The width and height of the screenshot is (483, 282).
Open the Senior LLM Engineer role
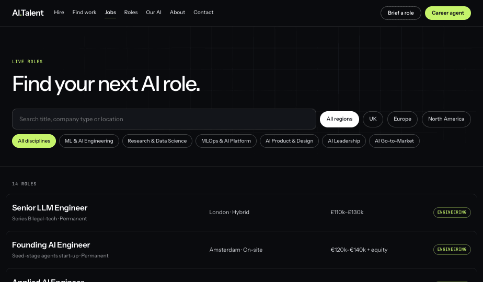coord(241,213)
